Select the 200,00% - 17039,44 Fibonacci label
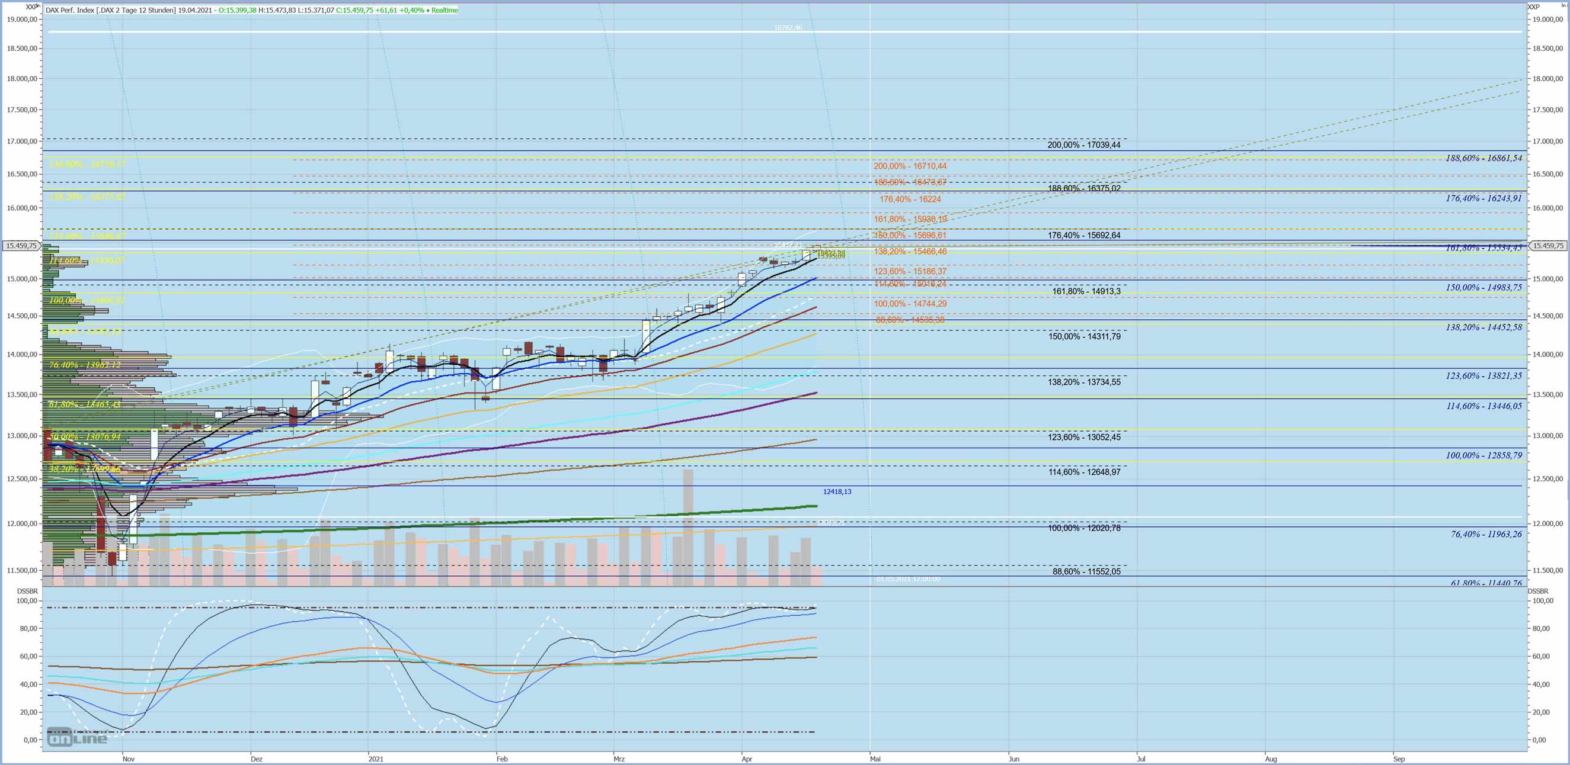 point(1083,145)
